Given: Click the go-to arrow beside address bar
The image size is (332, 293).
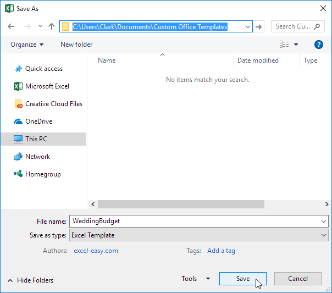Looking at the screenshot, I should tap(258, 27).
